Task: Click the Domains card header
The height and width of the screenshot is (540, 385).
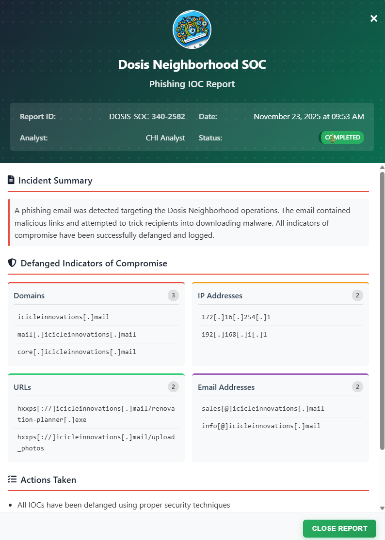Action: pos(29,295)
